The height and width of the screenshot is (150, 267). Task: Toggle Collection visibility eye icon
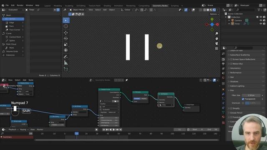coord(261,17)
